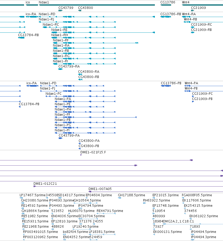
Task: Click EST HL06070.5prime
Action: point(69,214)
